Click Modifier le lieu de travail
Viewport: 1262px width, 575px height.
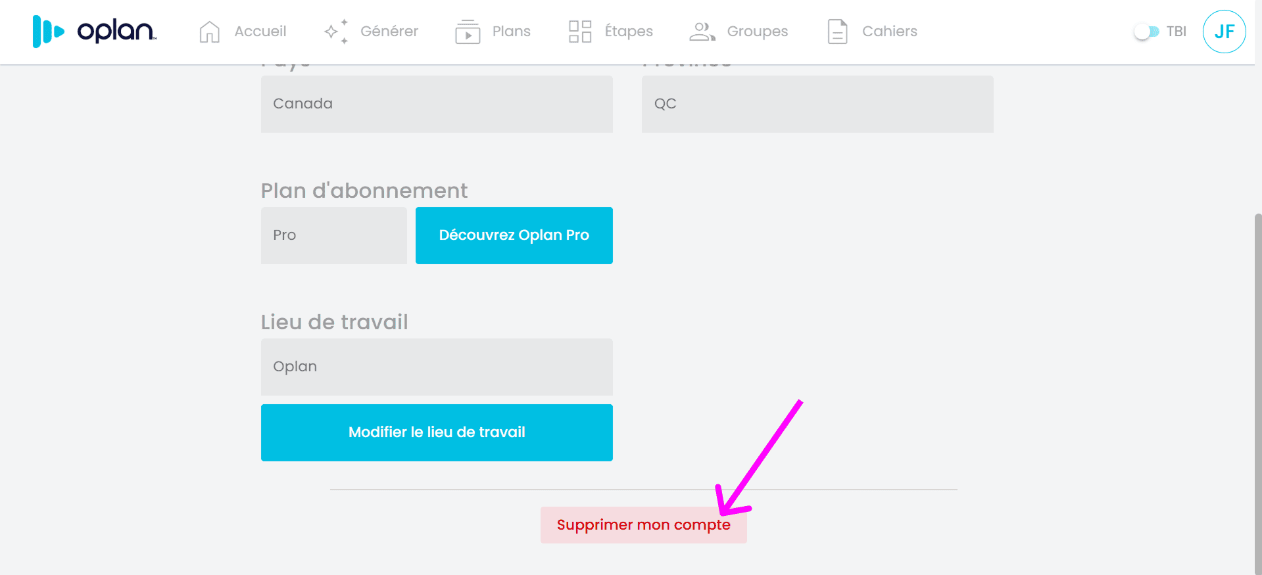(x=437, y=432)
